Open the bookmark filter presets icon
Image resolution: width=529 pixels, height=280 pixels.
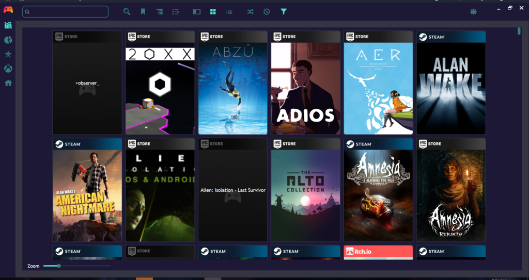143,12
